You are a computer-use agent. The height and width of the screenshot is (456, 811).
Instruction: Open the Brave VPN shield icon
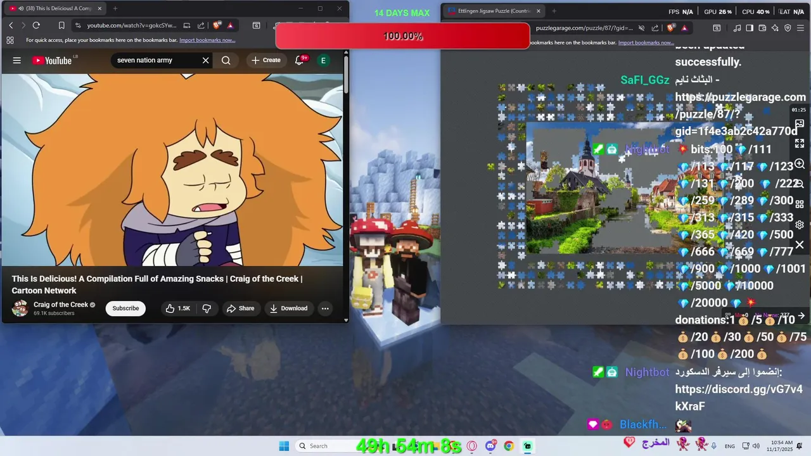tap(788, 28)
